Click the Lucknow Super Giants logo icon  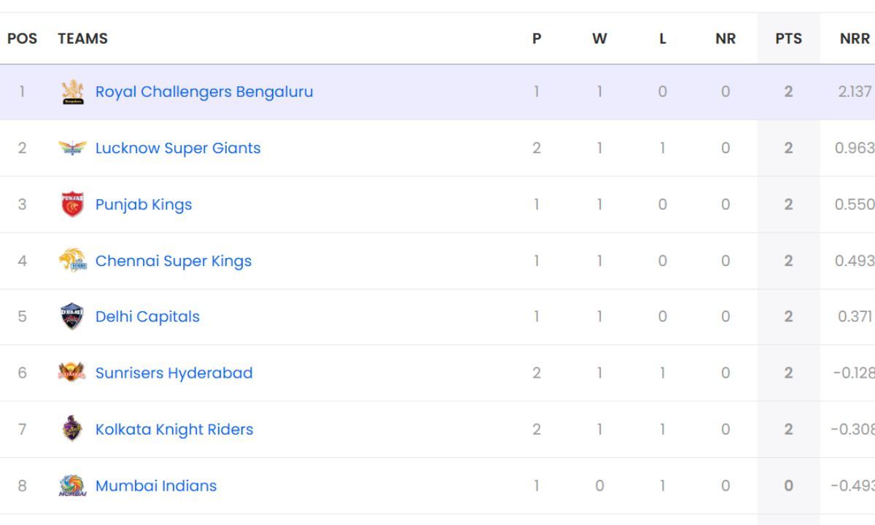(x=72, y=148)
